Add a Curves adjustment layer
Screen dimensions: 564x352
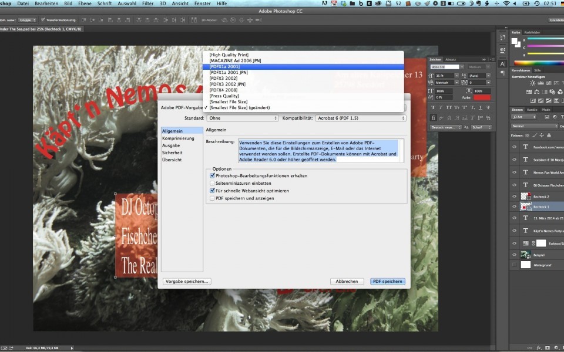(x=549, y=83)
